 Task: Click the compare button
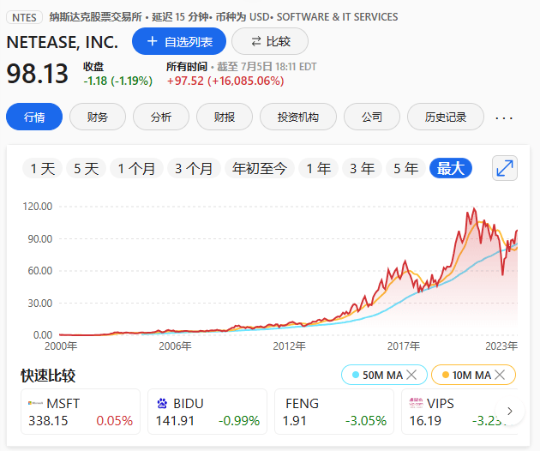point(270,41)
